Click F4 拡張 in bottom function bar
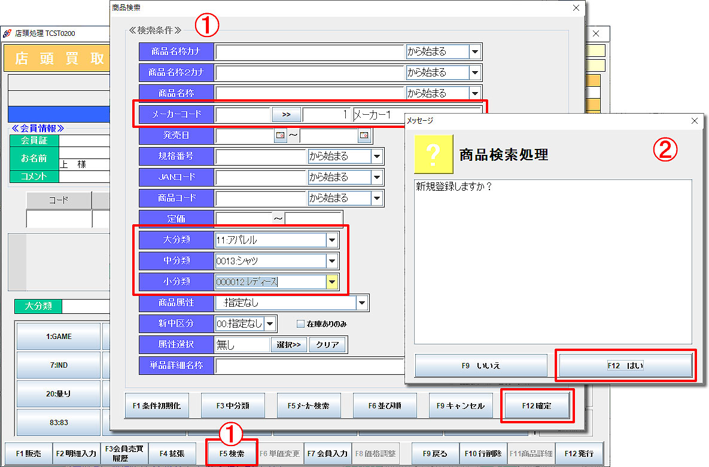The height and width of the screenshot is (467, 709). (172, 453)
